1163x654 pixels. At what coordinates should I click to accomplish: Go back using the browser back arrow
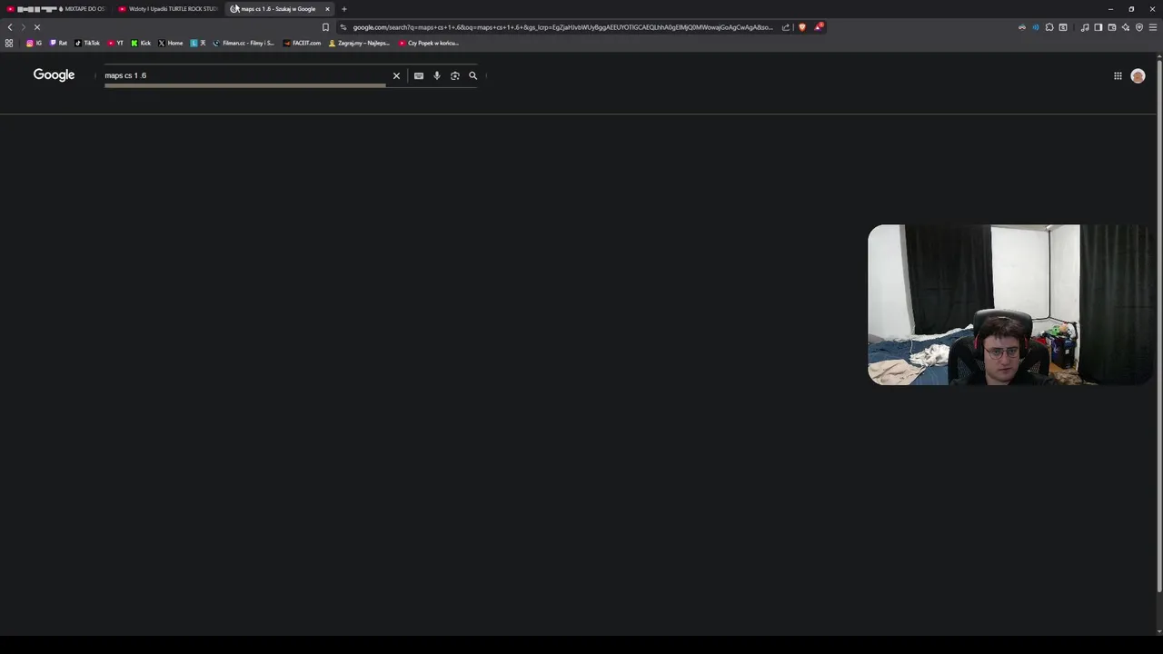tap(10, 27)
